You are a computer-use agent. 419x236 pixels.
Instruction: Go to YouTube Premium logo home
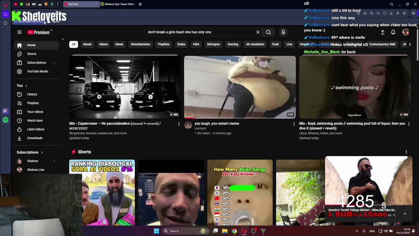coord(38,32)
